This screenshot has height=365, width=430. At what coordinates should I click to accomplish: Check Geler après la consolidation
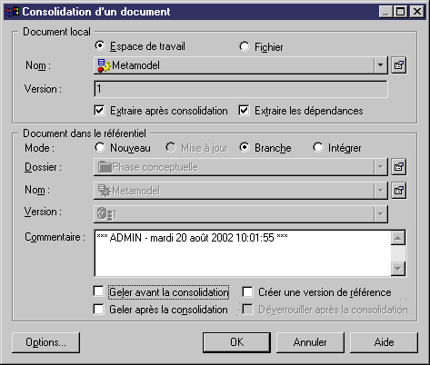pyautogui.click(x=98, y=310)
